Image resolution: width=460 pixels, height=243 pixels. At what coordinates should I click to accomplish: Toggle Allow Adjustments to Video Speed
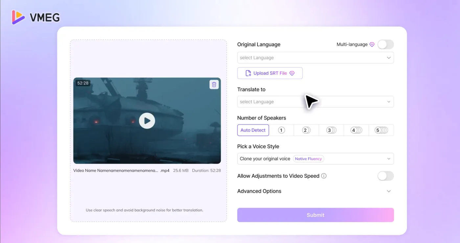click(x=385, y=176)
